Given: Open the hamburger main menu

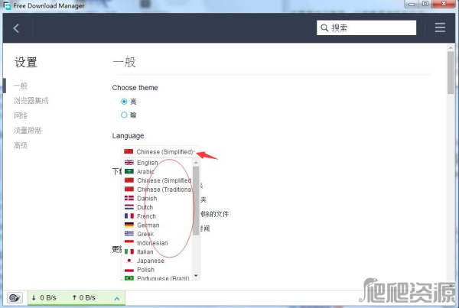Looking at the screenshot, I should pyautogui.click(x=440, y=28).
